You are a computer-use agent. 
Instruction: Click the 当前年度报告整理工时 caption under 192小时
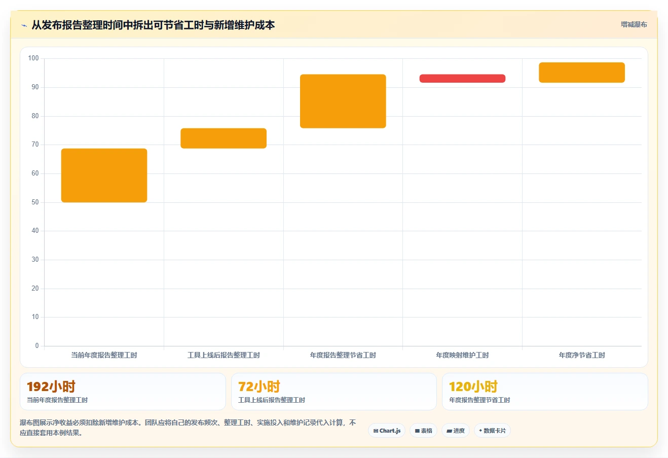(x=57, y=400)
